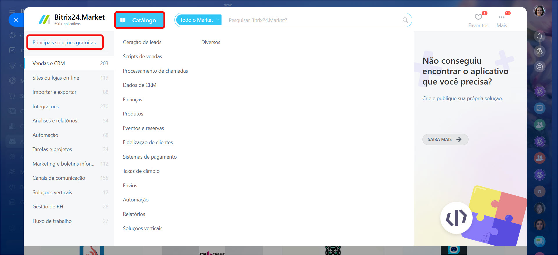Open Diversos subcategory
Screen dimensions: 558x255
pos(211,42)
